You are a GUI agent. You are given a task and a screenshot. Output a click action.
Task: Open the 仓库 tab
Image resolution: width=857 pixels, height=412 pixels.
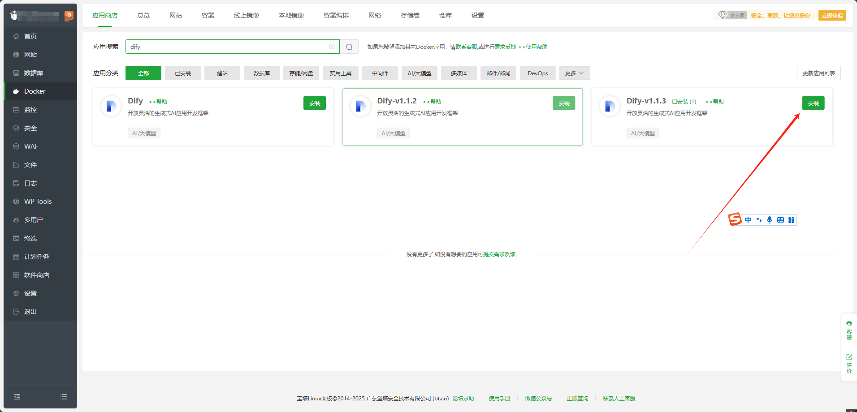pos(446,15)
